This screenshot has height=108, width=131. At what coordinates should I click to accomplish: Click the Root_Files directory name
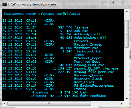[84, 82]
